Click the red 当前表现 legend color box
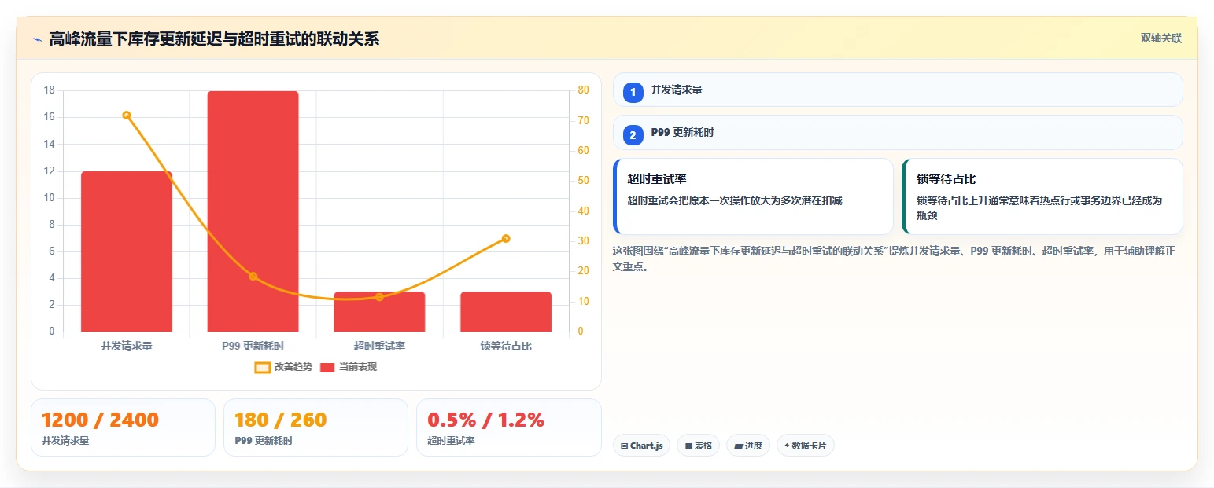 (x=327, y=367)
